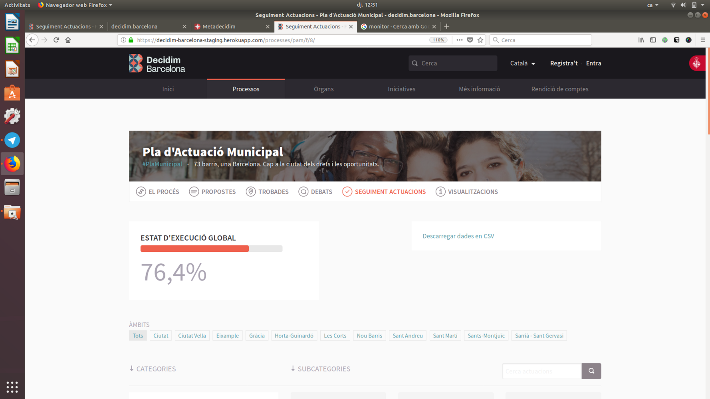710x399 pixels.
Task: Click the global execution progress bar
Action: point(211,249)
